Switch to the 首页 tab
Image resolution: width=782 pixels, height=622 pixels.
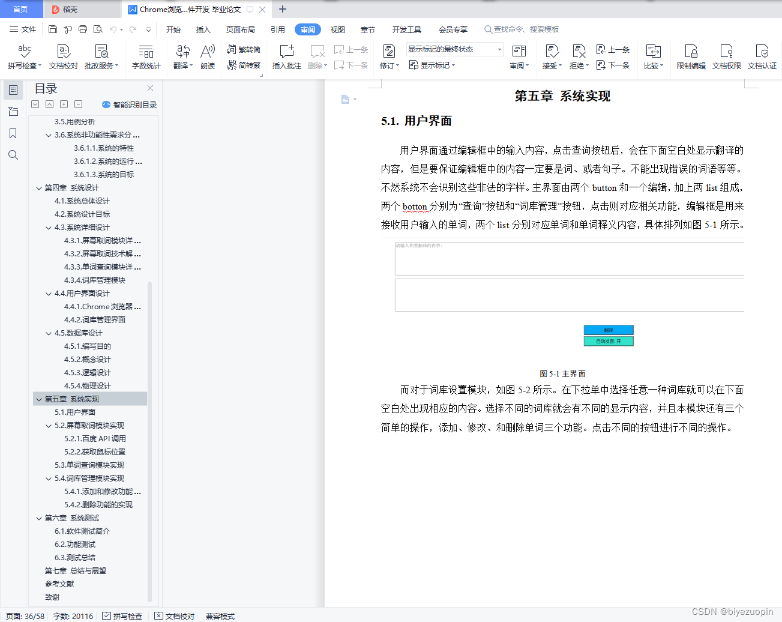point(20,9)
